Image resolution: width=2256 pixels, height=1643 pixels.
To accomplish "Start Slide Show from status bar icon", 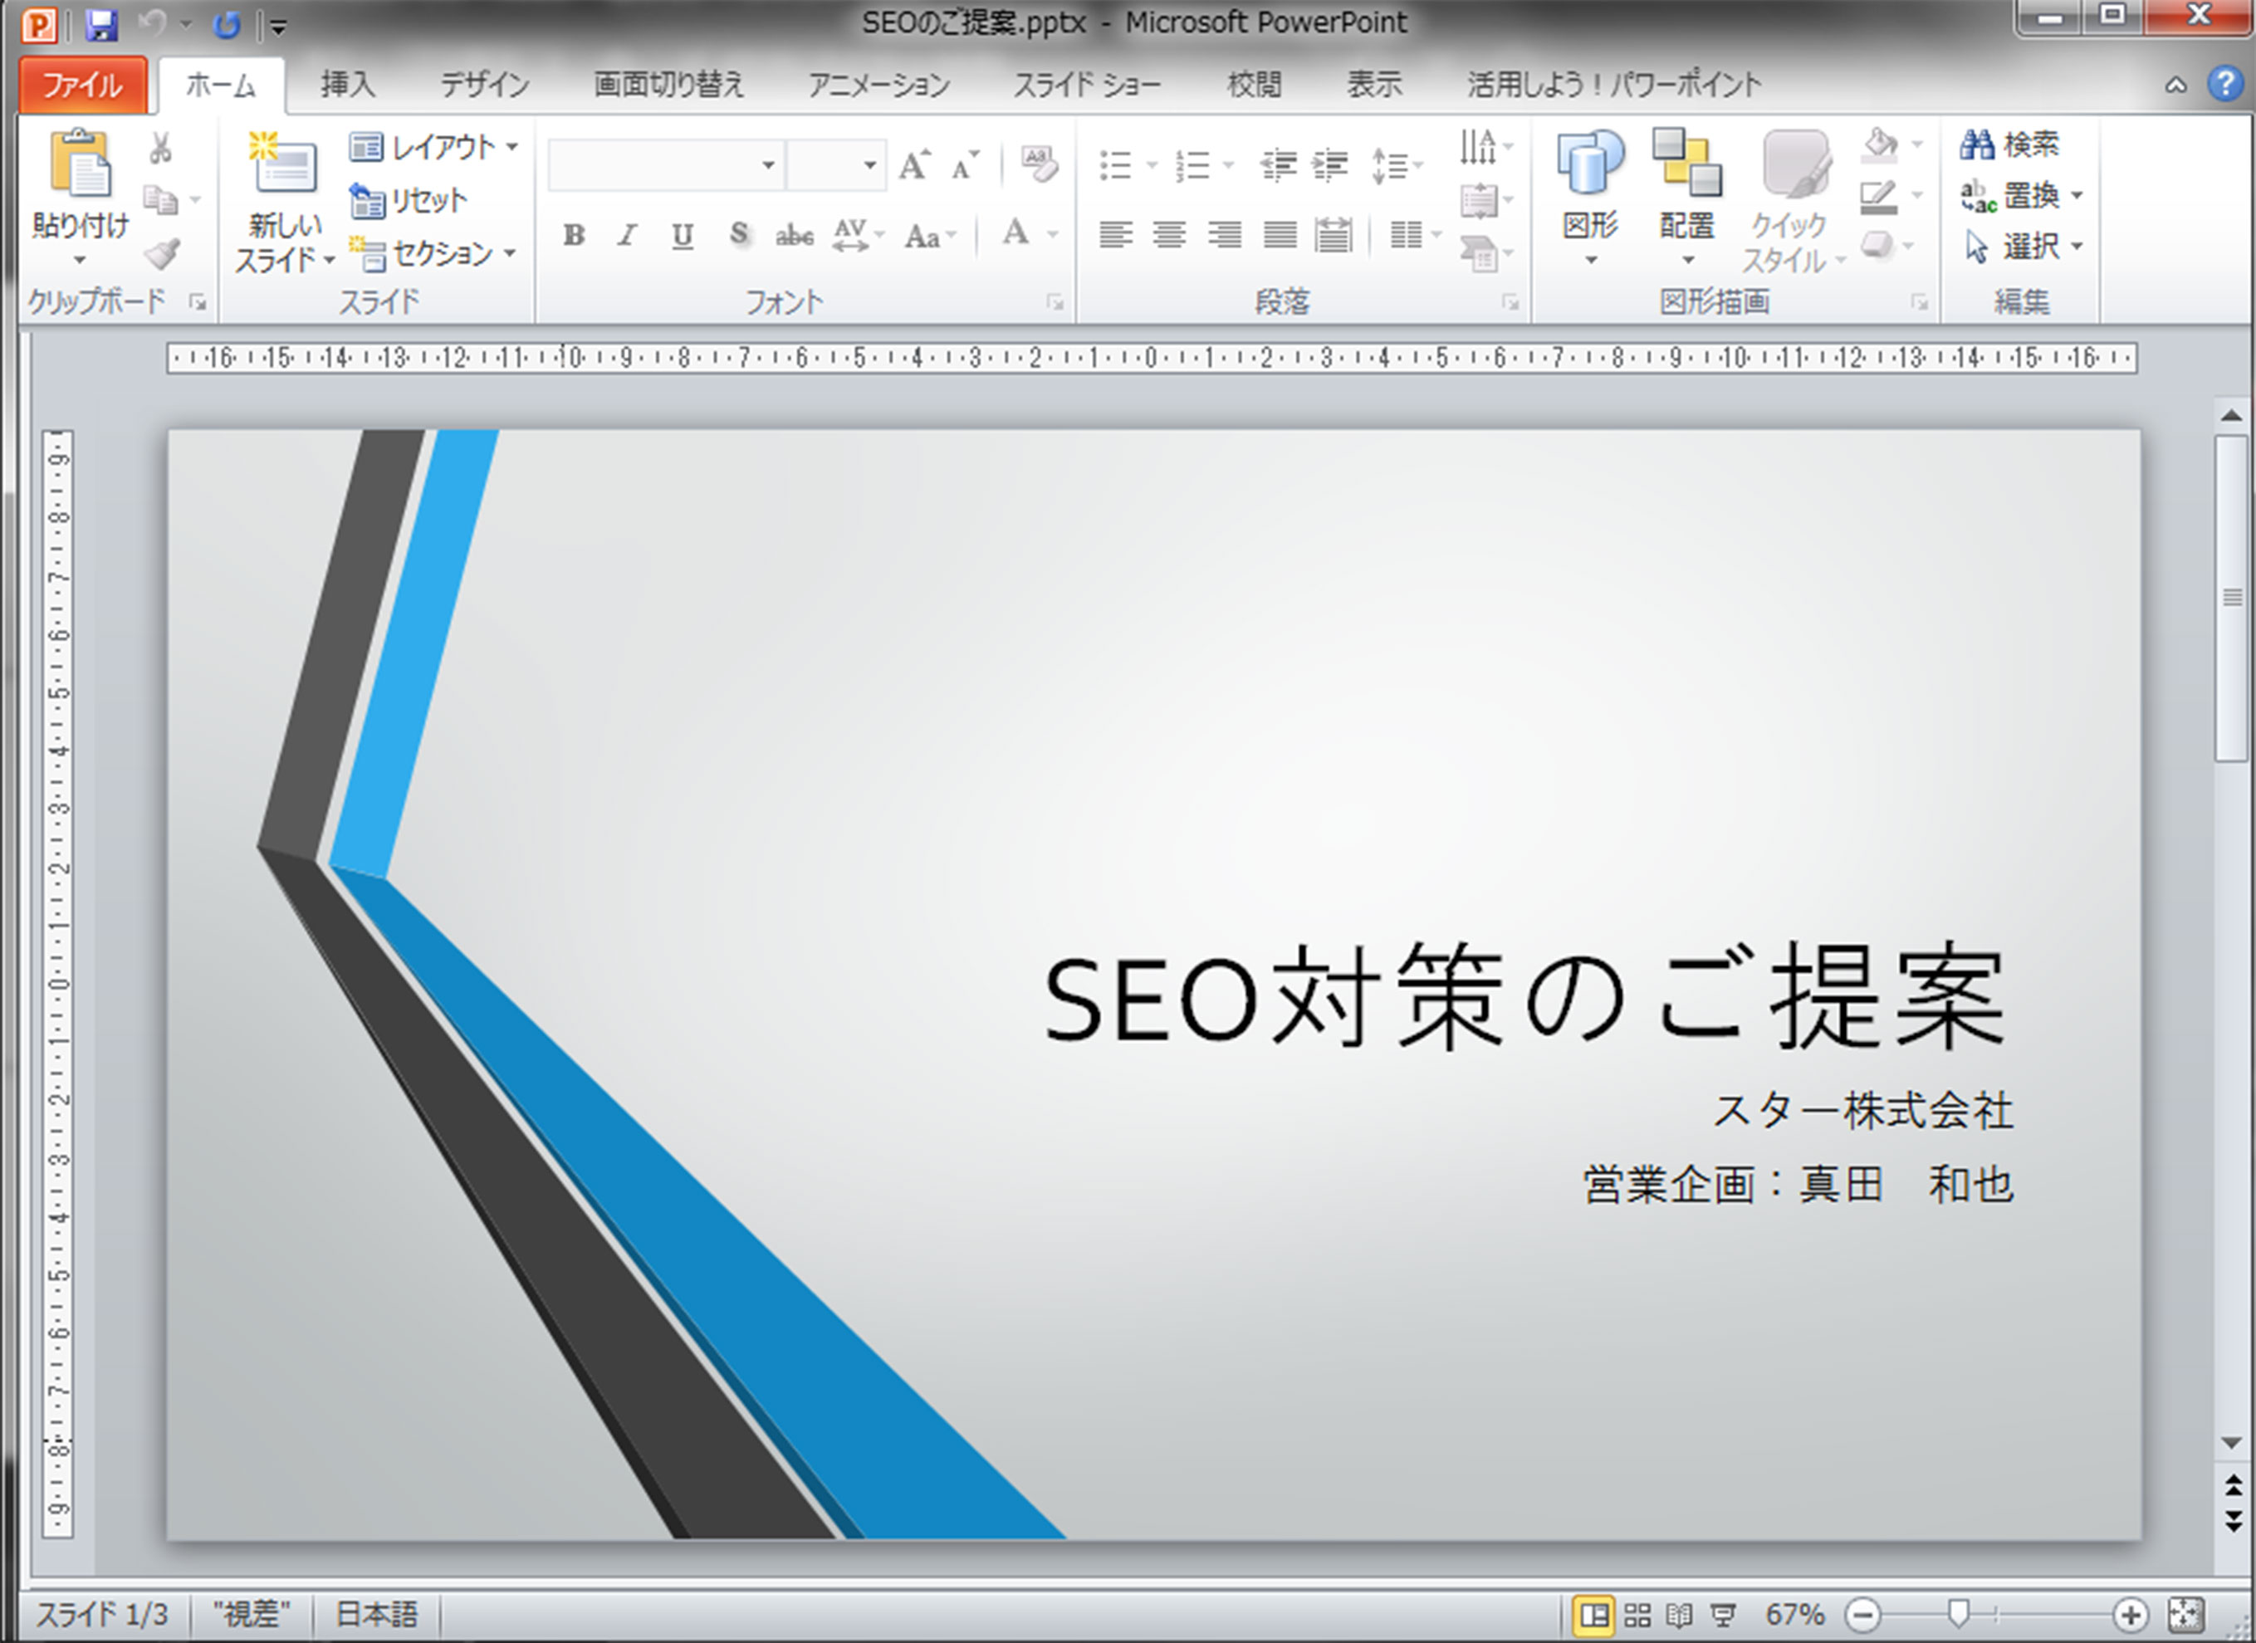I will (x=1723, y=1613).
